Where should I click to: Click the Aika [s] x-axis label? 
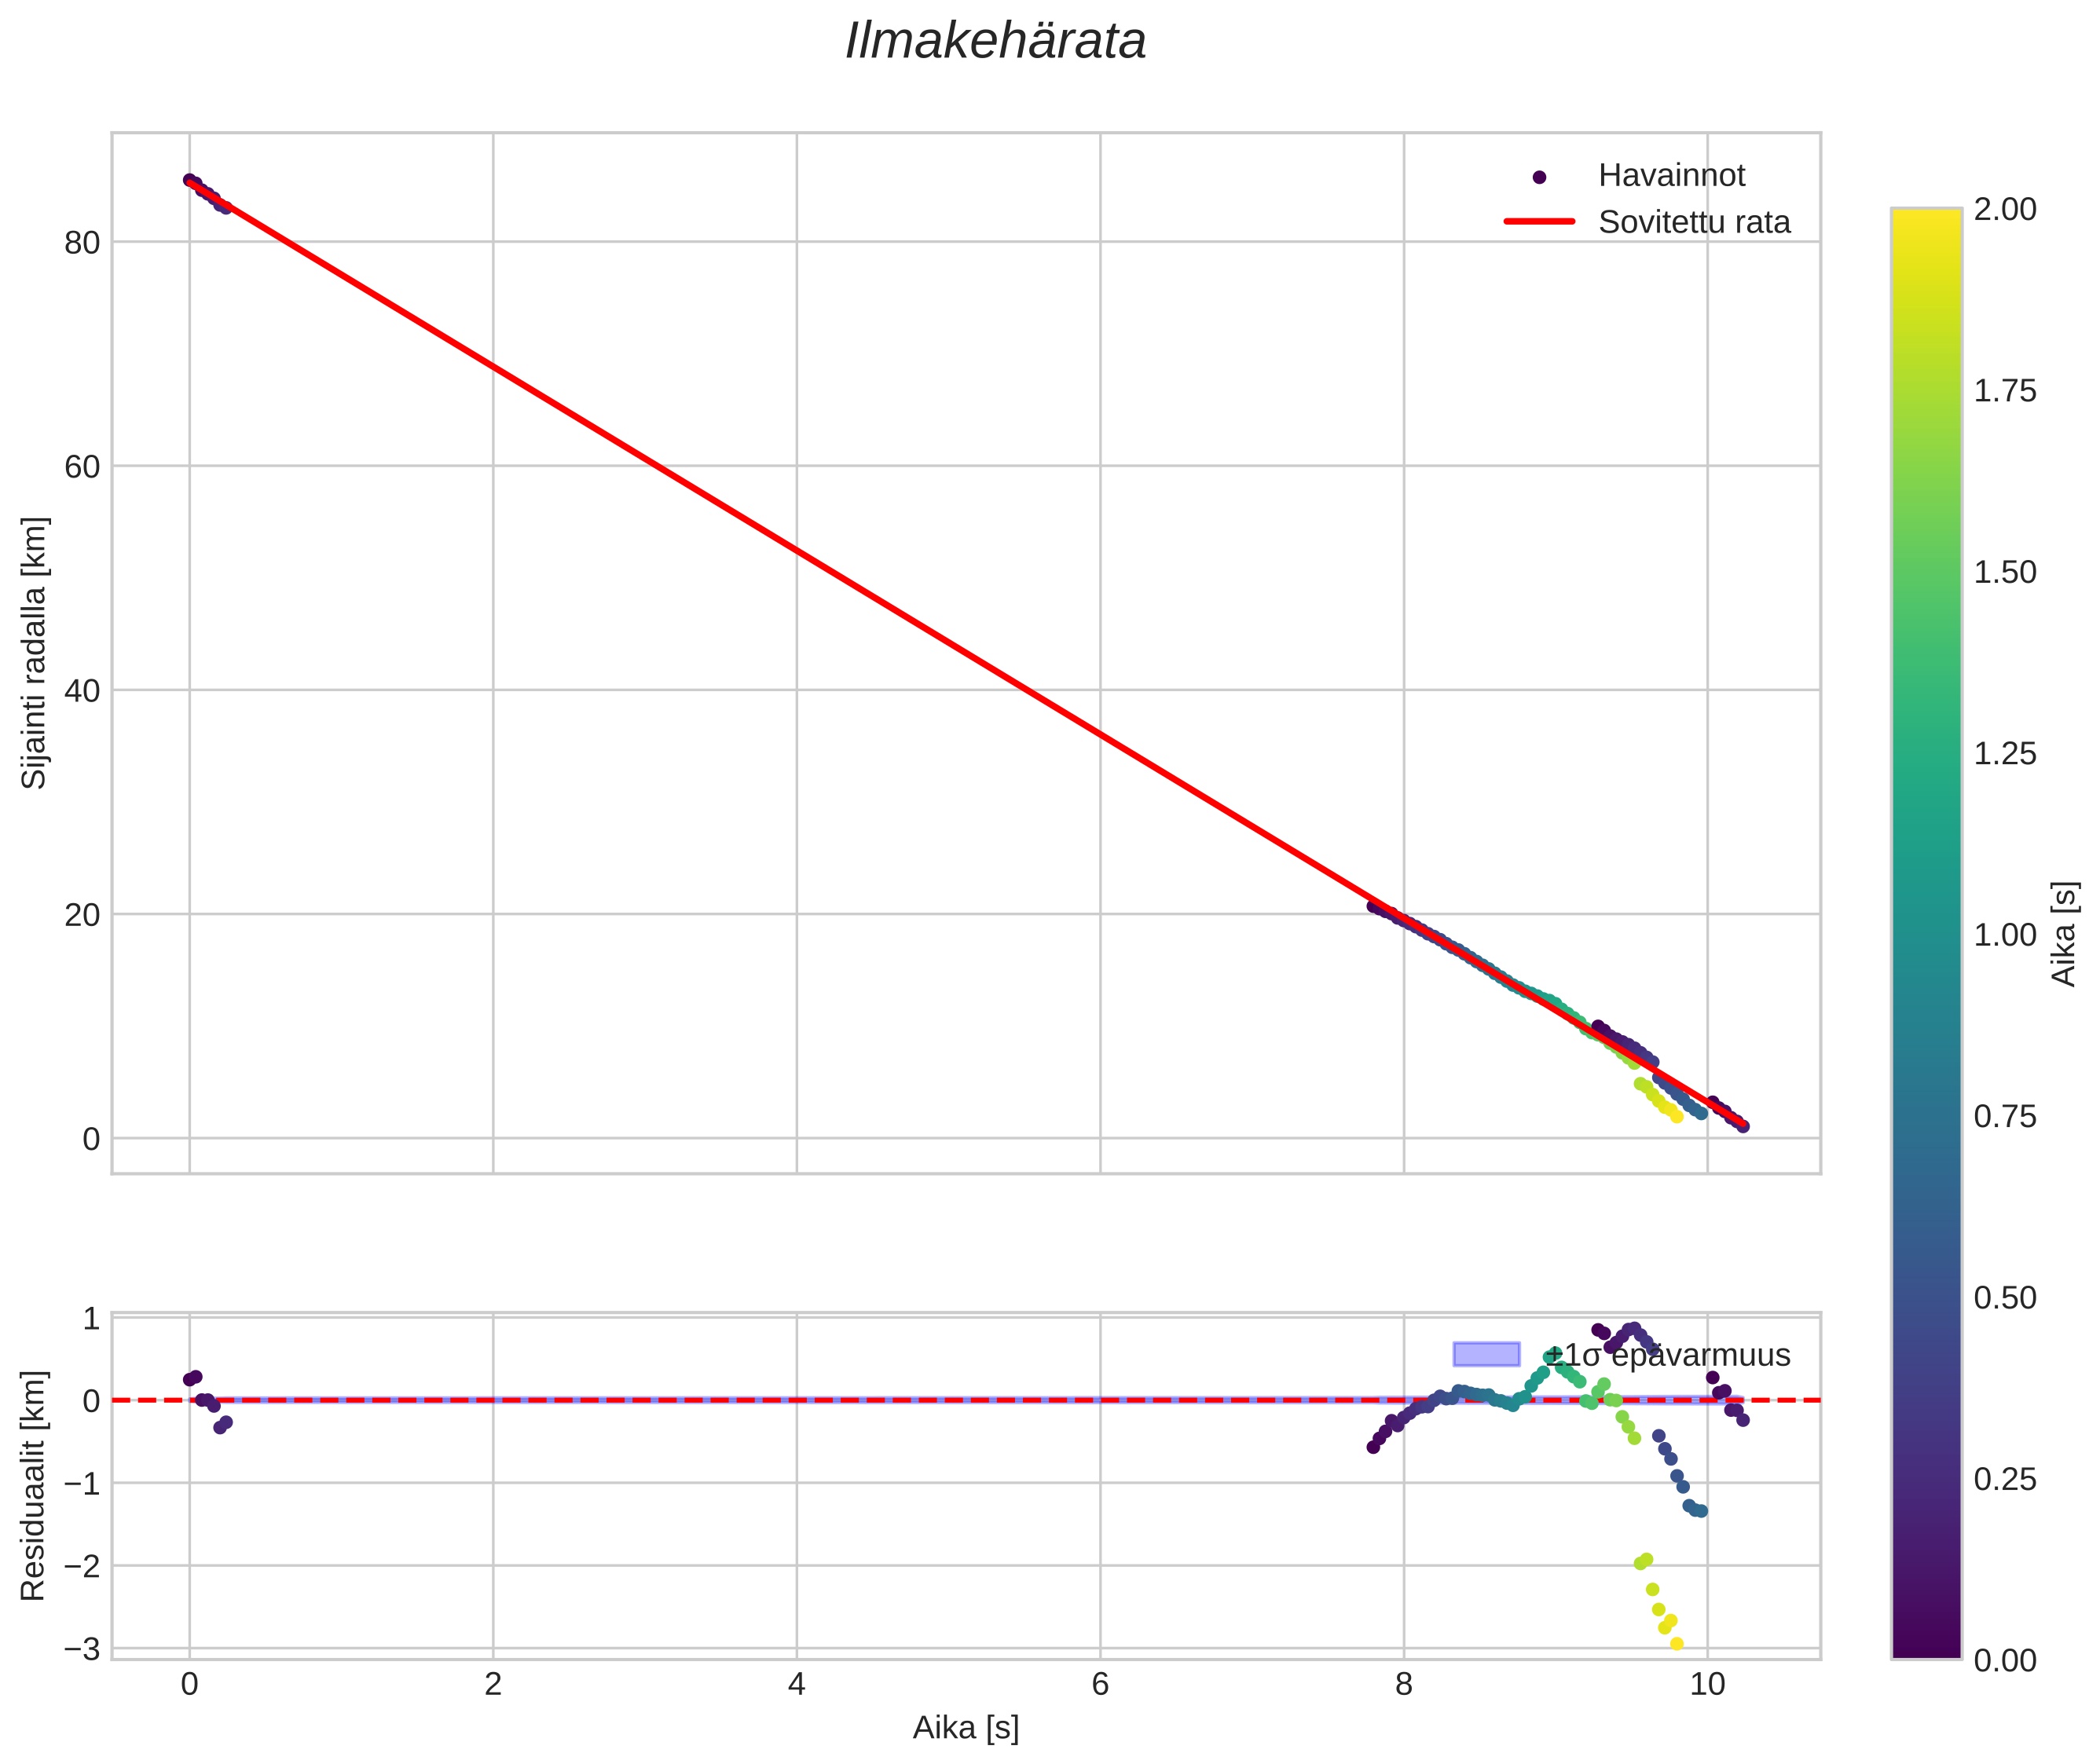tap(966, 1727)
